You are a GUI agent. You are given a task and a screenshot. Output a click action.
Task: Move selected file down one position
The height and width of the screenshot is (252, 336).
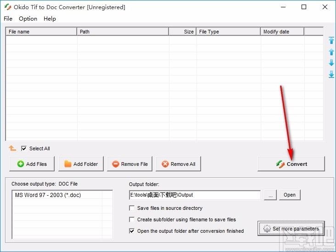[x=331, y=63]
